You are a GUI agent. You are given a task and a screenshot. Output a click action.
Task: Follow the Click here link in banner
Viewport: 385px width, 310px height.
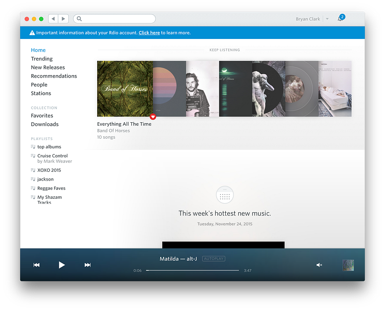(149, 33)
